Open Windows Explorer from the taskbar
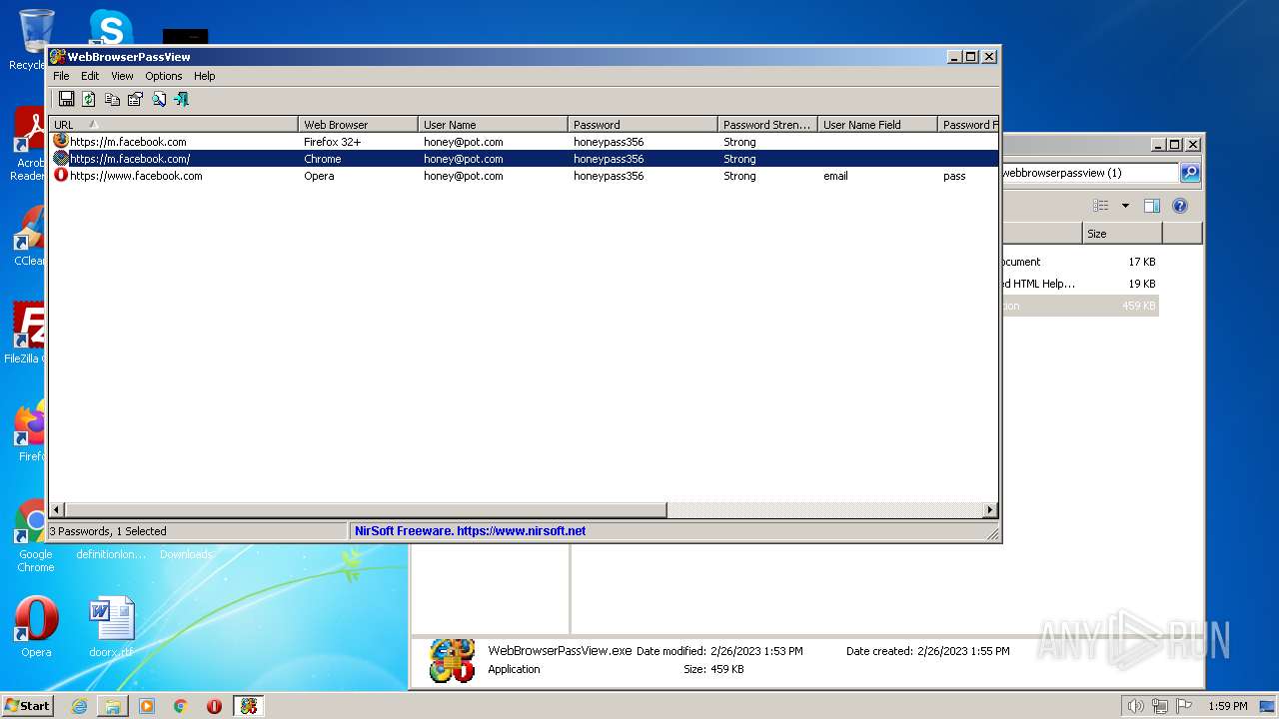 pyautogui.click(x=113, y=706)
